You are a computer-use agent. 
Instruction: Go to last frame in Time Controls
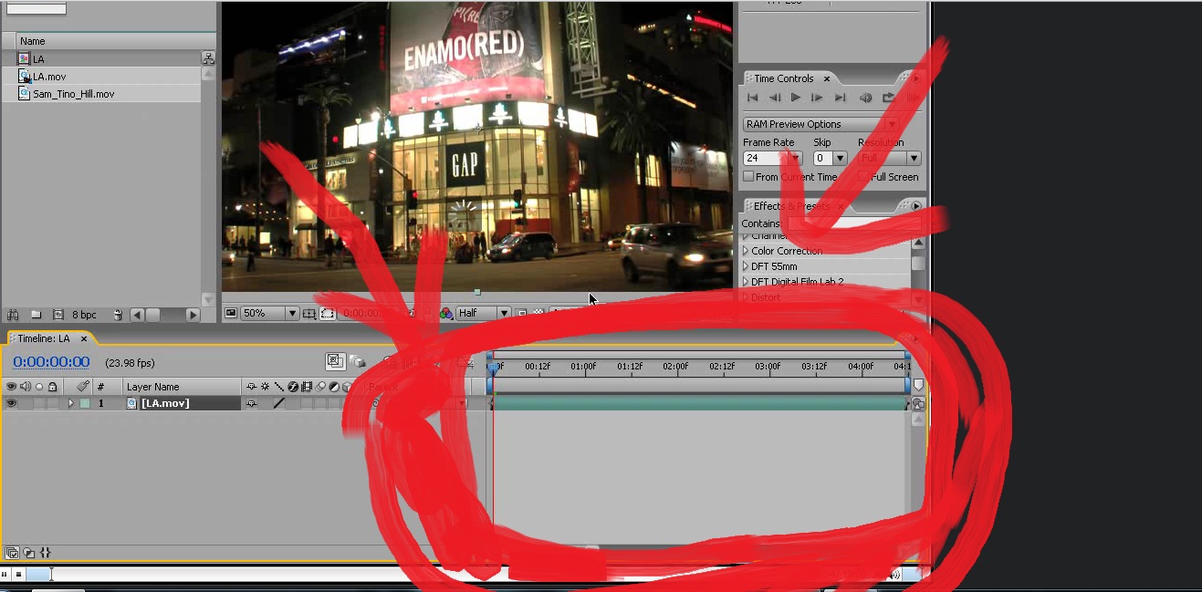pyautogui.click(x=840, y=98)
